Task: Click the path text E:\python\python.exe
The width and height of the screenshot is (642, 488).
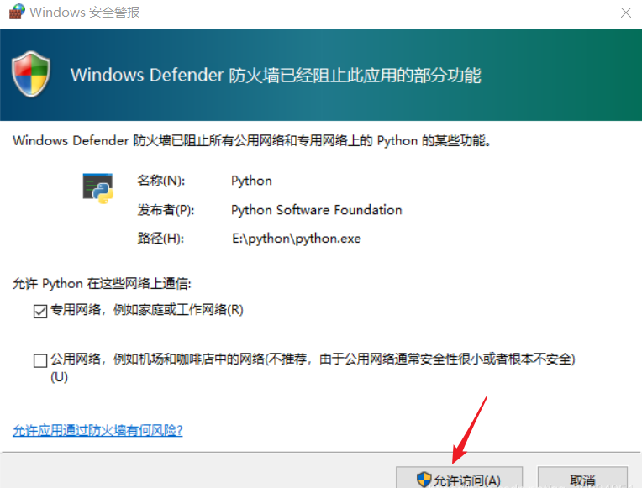Action: [297, 239]
